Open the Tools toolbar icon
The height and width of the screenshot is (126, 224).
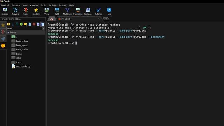point(26,12)
